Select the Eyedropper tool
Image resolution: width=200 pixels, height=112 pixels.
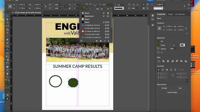[7, 70]
